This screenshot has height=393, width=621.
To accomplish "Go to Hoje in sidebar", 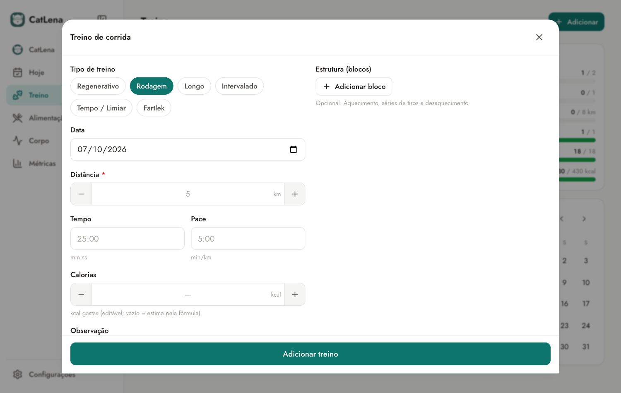I will click(x=34, y=72).
